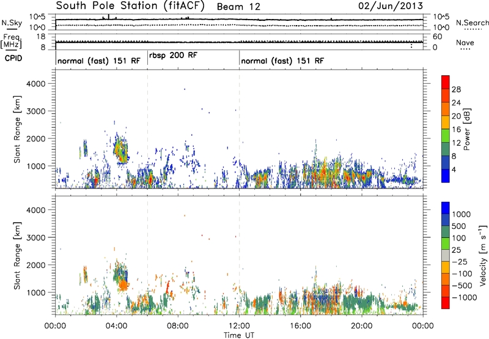The image size is (489, 339).
Task: Click "normal (fast) 151 RF" label starting at 12:00
Action: (282, 61)
